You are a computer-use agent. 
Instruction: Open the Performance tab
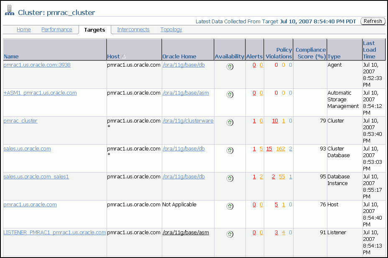pos(56,30)
